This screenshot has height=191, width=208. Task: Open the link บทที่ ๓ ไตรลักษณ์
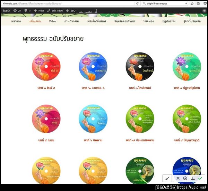(140, 88)
